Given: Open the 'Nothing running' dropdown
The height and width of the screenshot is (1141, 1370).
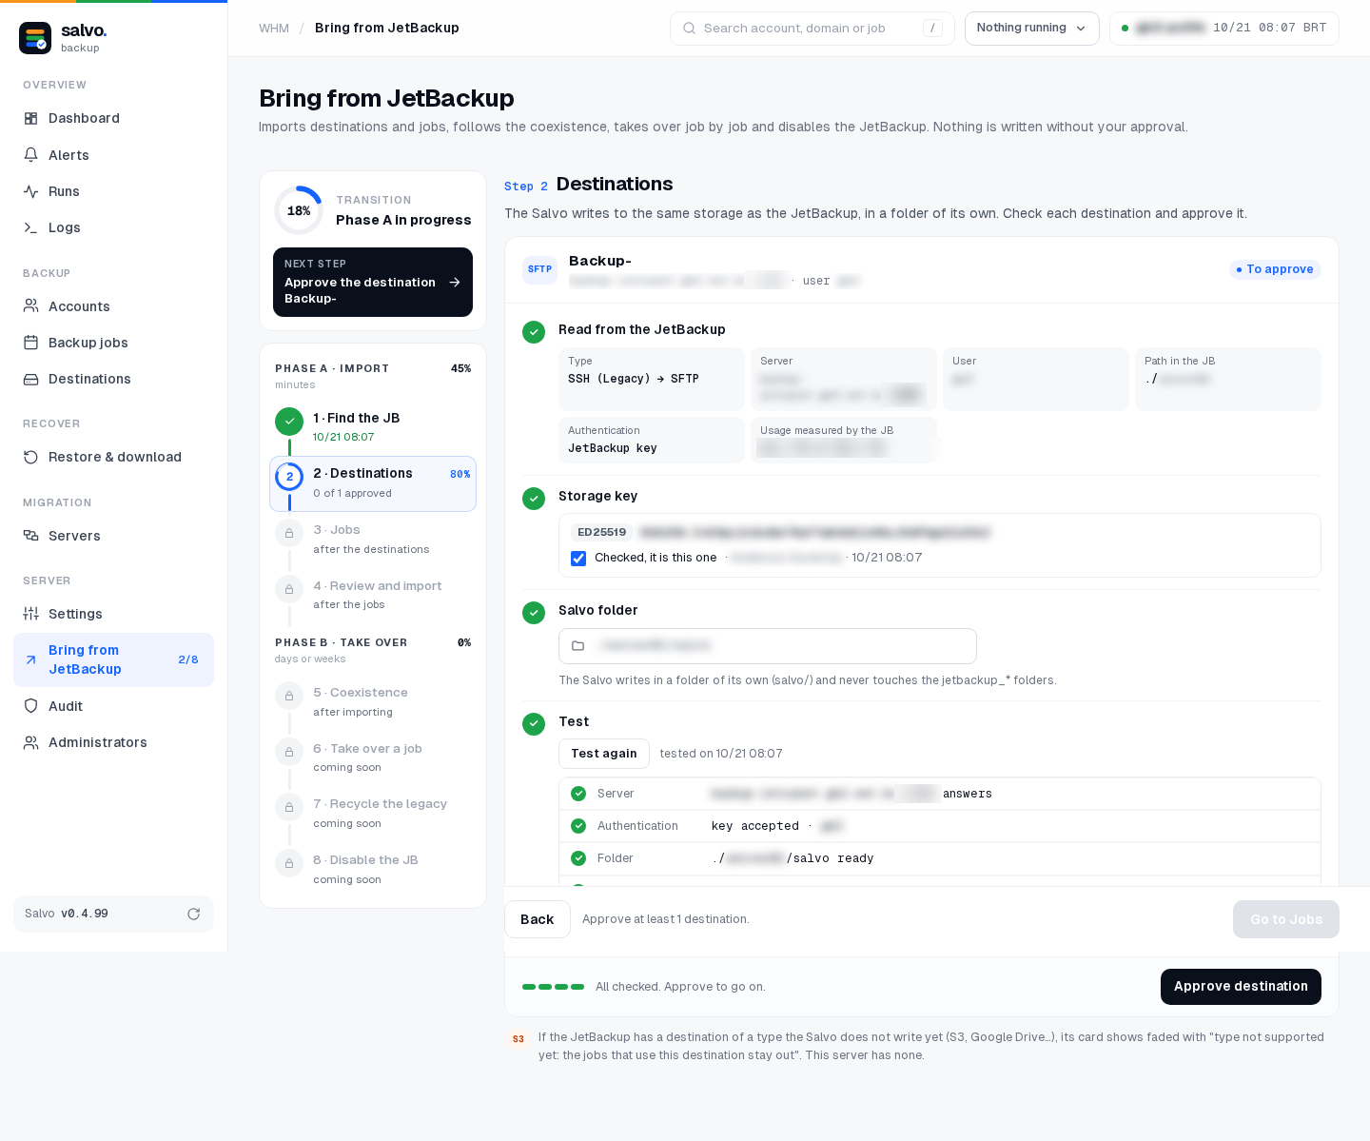Looking at the screenshot, I should tap(1031, 29).
